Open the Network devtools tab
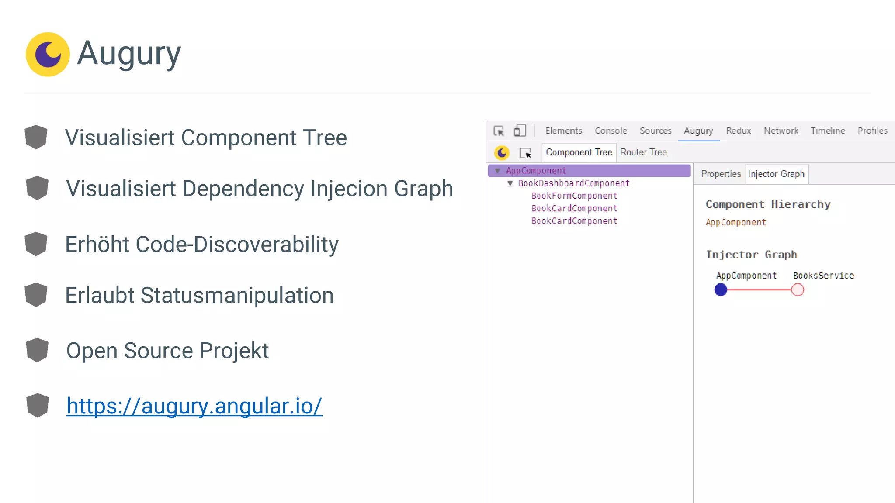Screen dimensions: 895x503 [781, 131]
